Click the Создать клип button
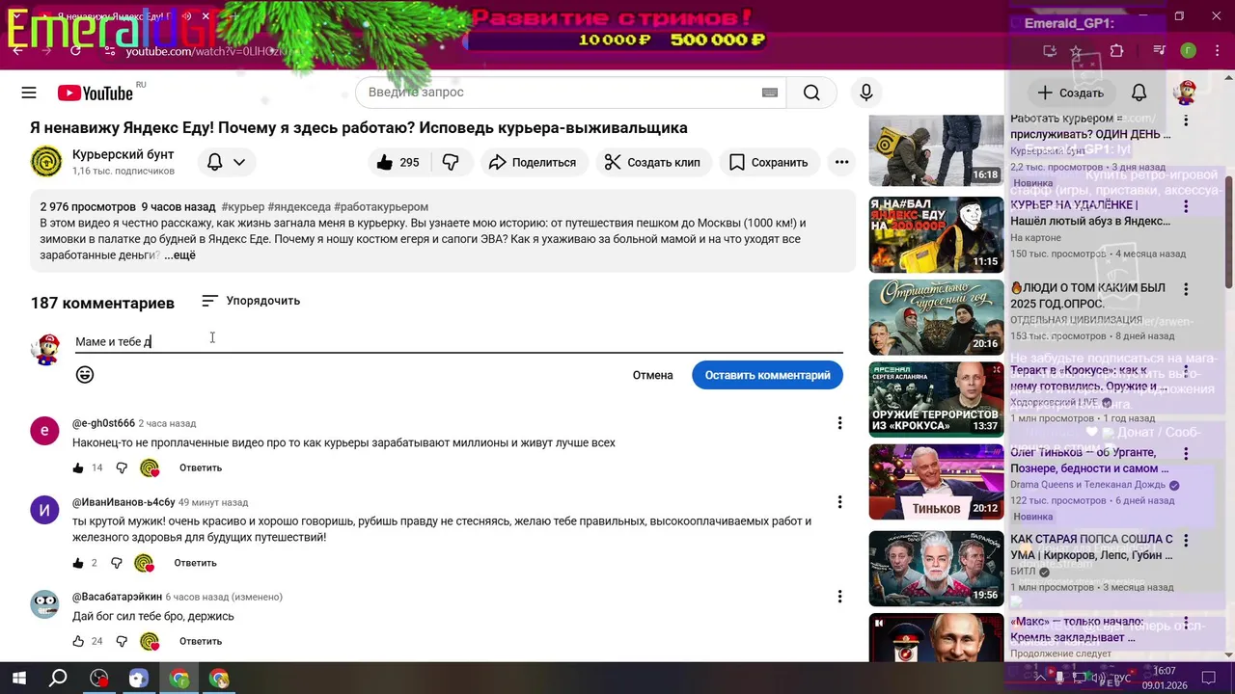 click(653, 162)
